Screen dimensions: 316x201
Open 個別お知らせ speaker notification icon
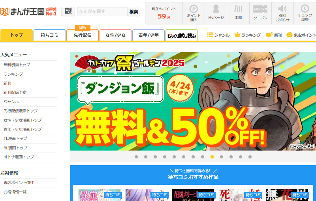[x=282, y=13]
